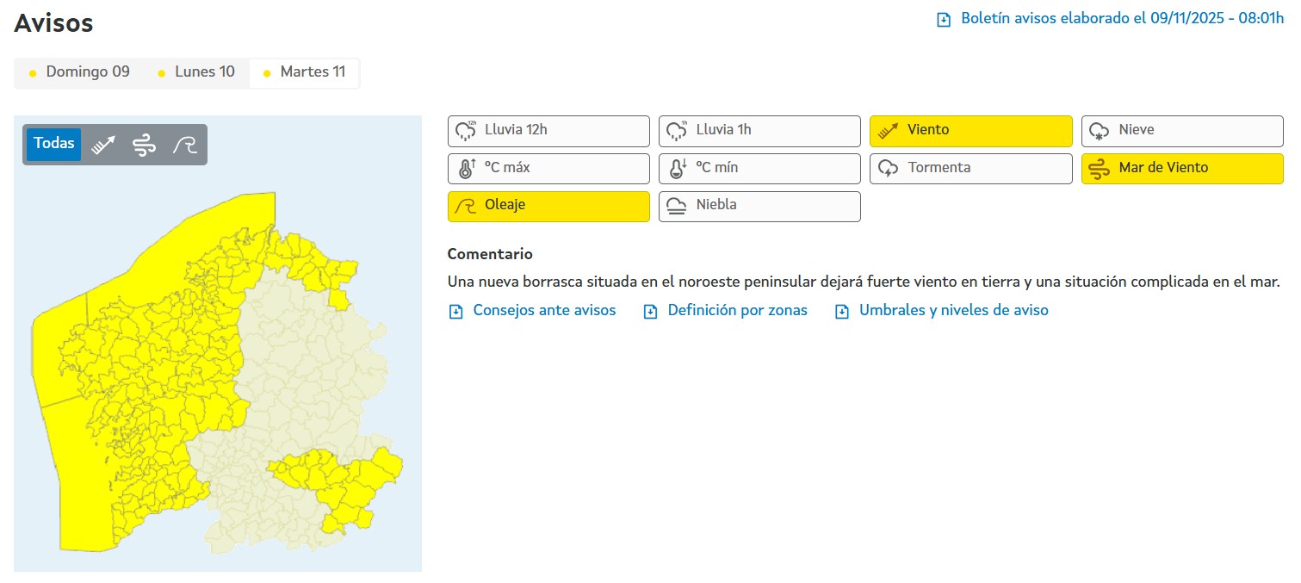The height and width of the screenshot is (583, 1301).
Task: Toggle the Nieve warning filter
Action: (x=1182, y=131)
